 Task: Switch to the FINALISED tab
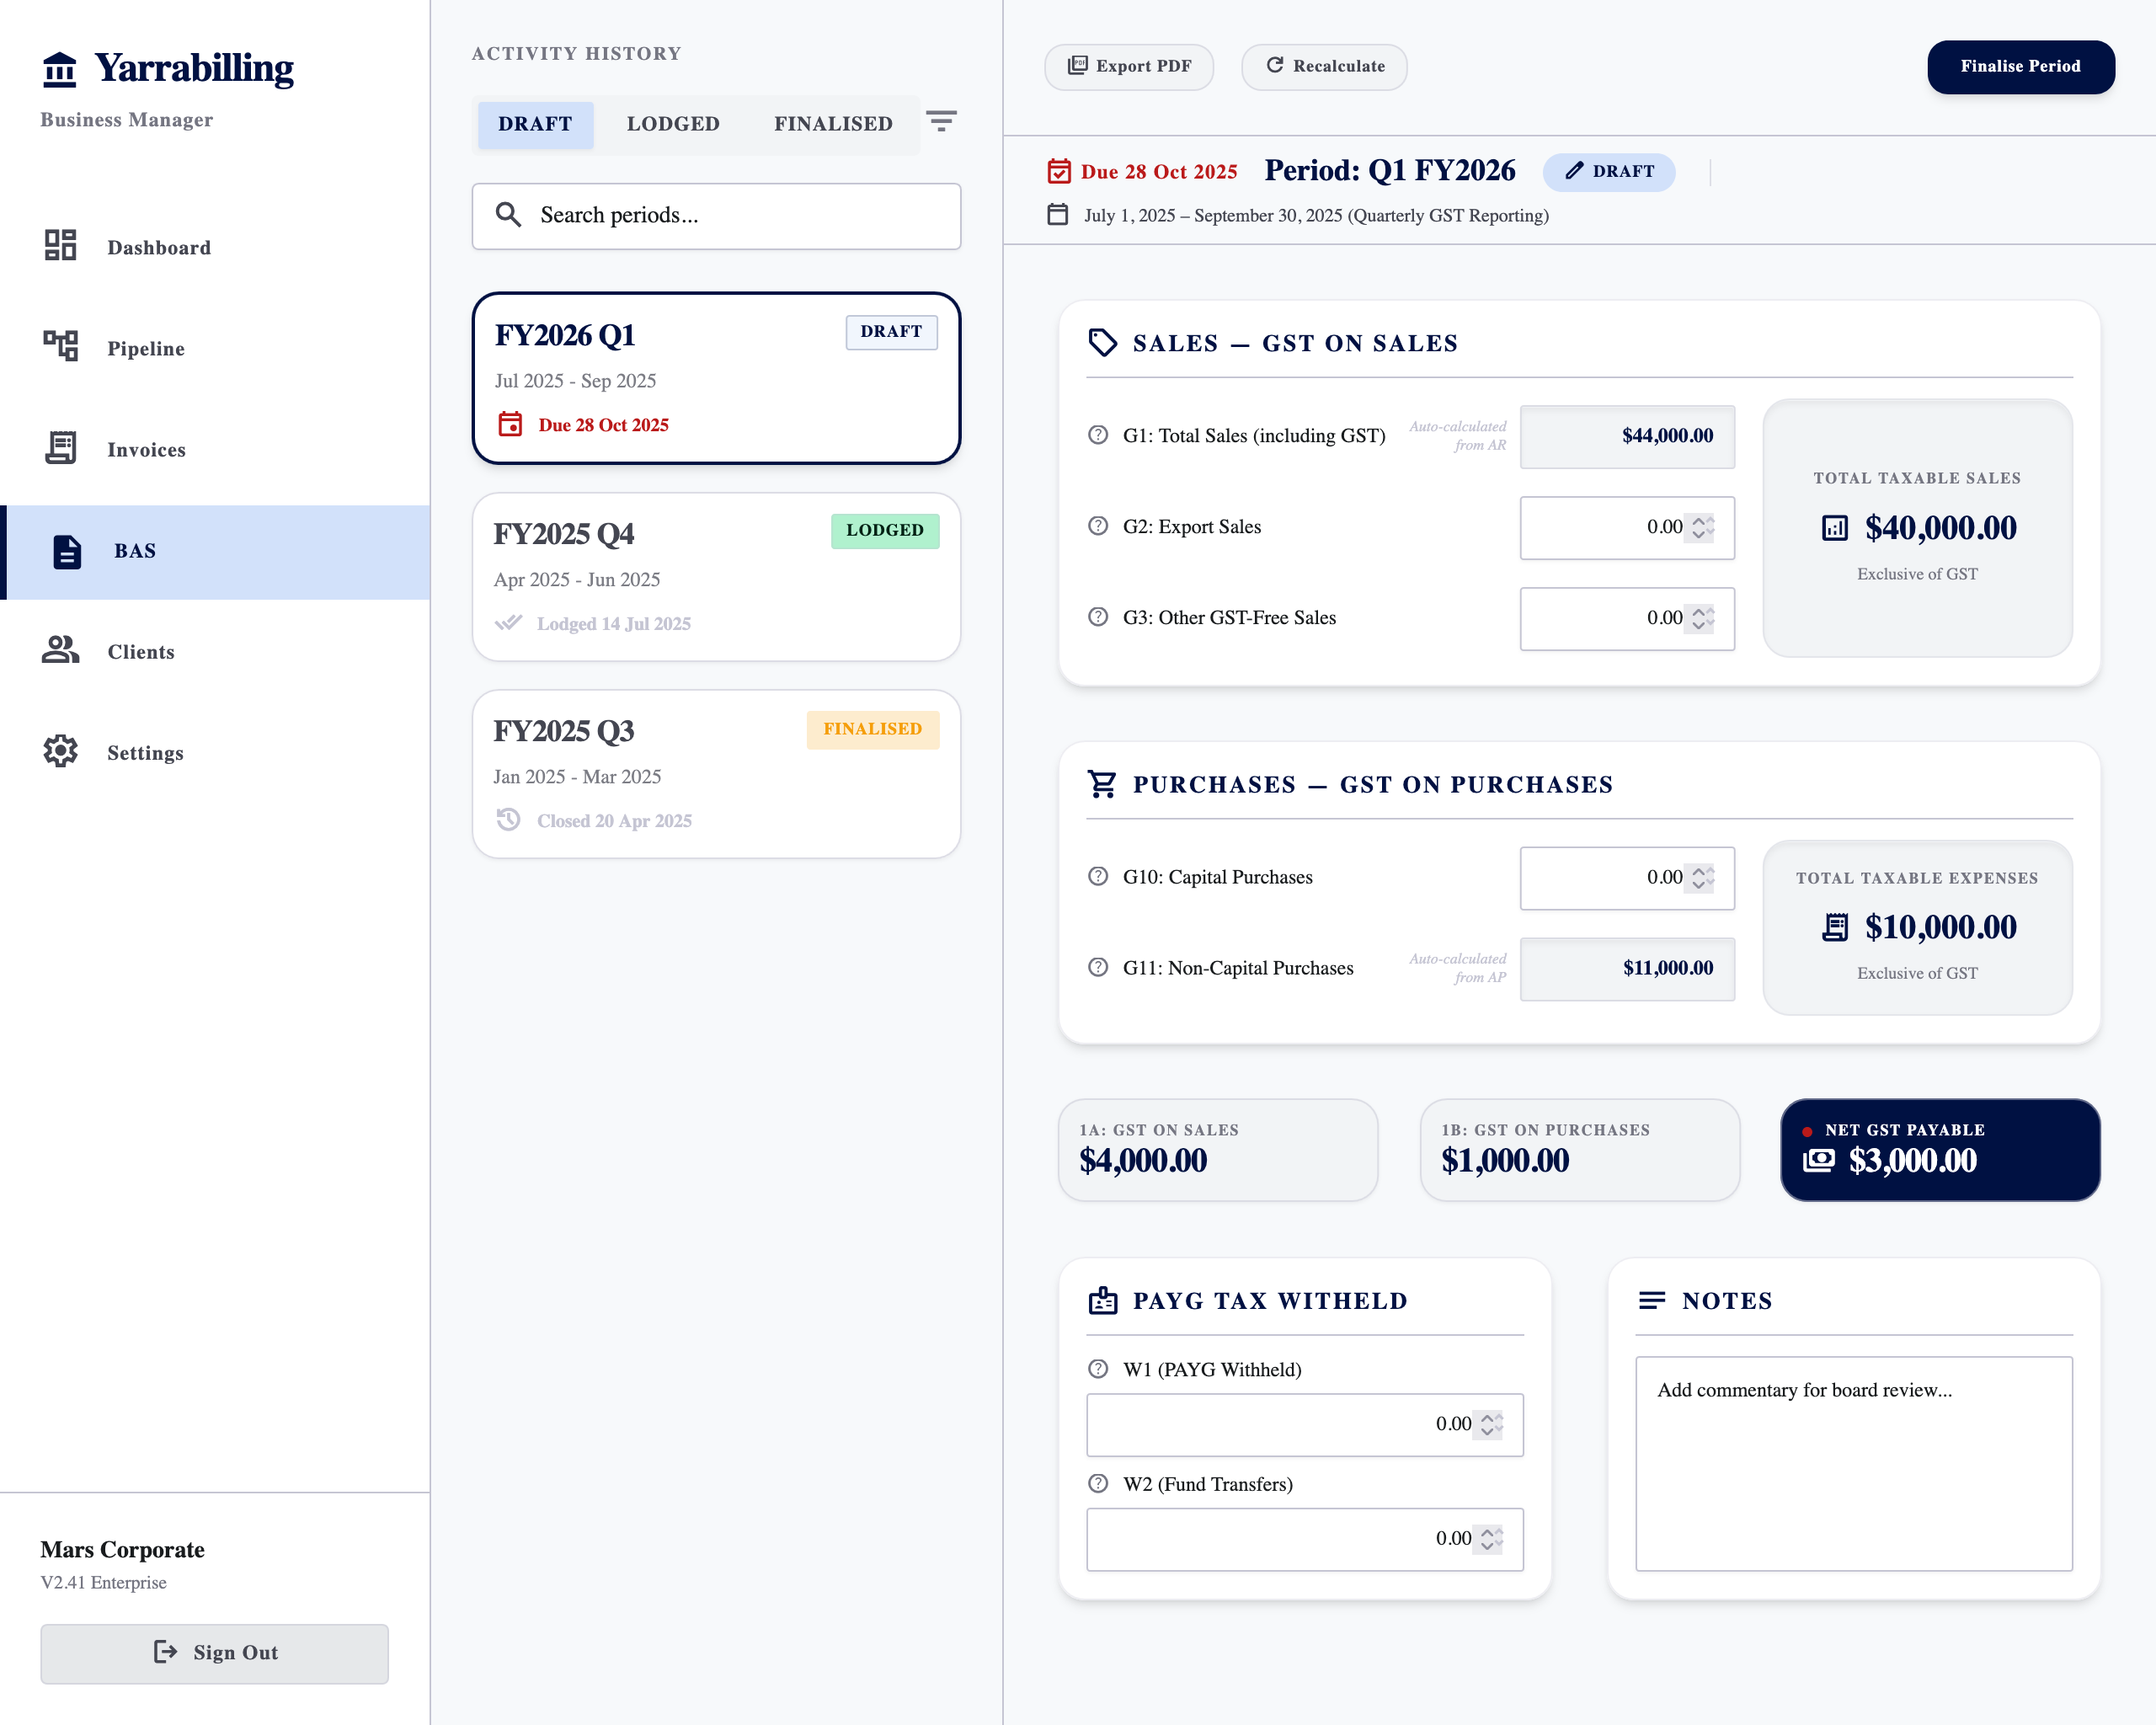coord(833,124)
